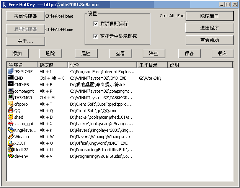Toggle the 开机自动运行 checkbox
This screenshot has height=188, width=240.
pyautogui.click(x=96, y=24)
